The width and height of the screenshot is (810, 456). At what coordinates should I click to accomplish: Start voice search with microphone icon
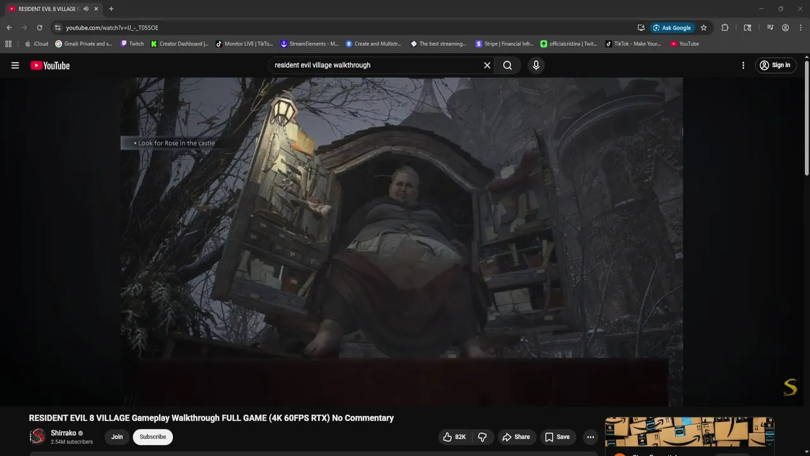click(536, 65)
